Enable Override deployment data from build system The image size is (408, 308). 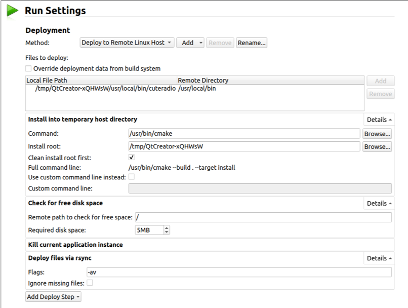tap(27, 68)
